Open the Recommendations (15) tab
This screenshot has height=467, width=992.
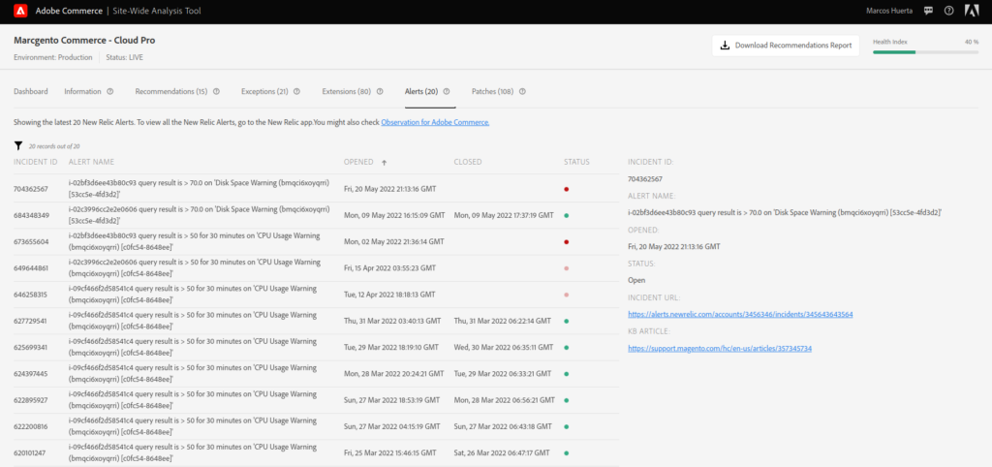[x=171, y=91]
